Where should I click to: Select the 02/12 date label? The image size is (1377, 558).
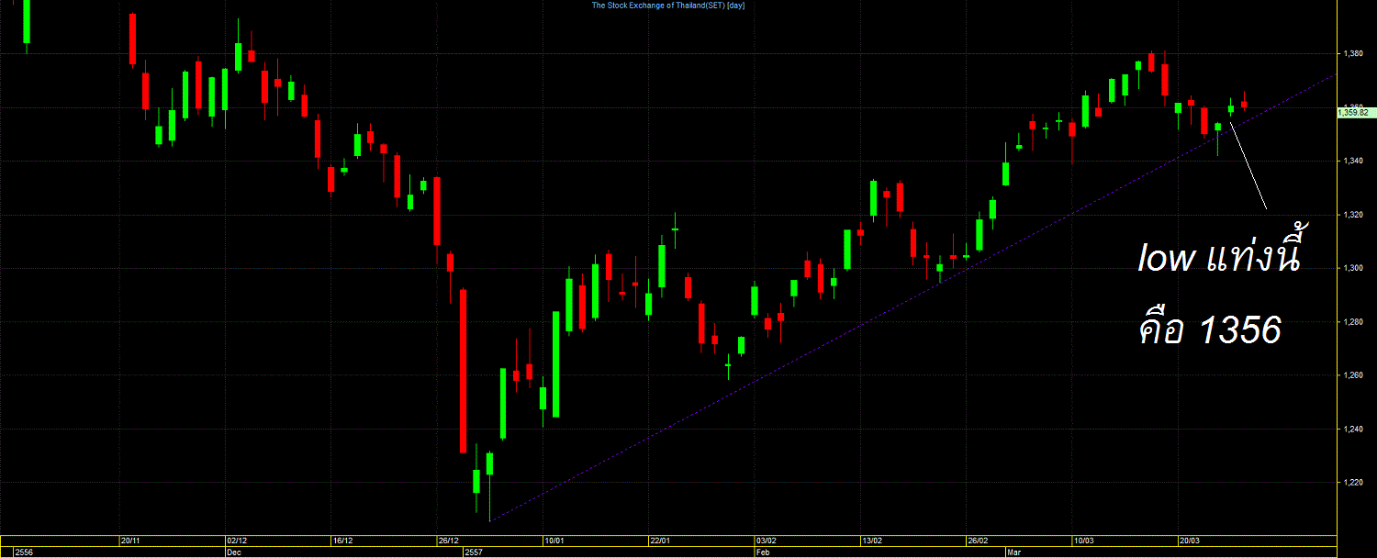(x=236, y=541)
